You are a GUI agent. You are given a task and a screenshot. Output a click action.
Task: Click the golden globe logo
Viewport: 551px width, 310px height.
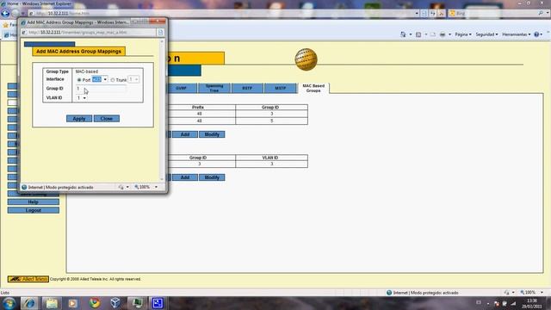point(306,59)
